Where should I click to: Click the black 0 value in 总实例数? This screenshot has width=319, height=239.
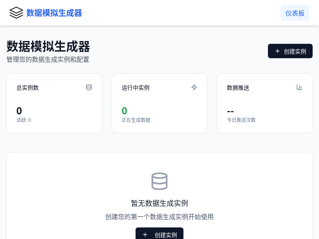pyautogui.click(x=19, y=111)
